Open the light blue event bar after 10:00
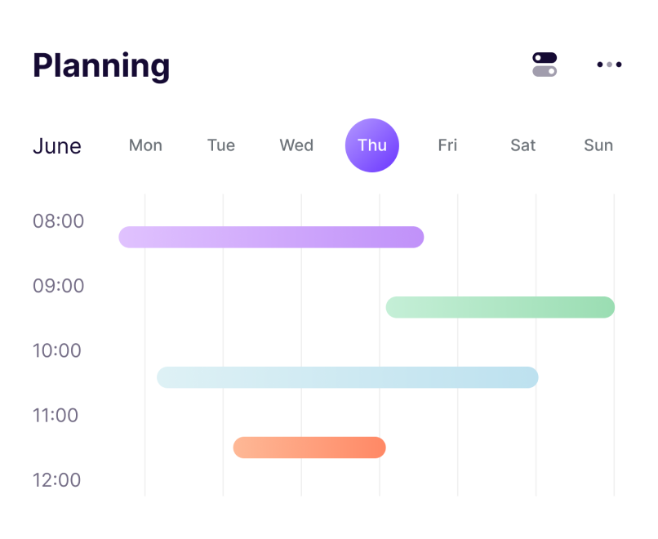The height and width of the screenshot is (539, 658). [x=348, y=377]
